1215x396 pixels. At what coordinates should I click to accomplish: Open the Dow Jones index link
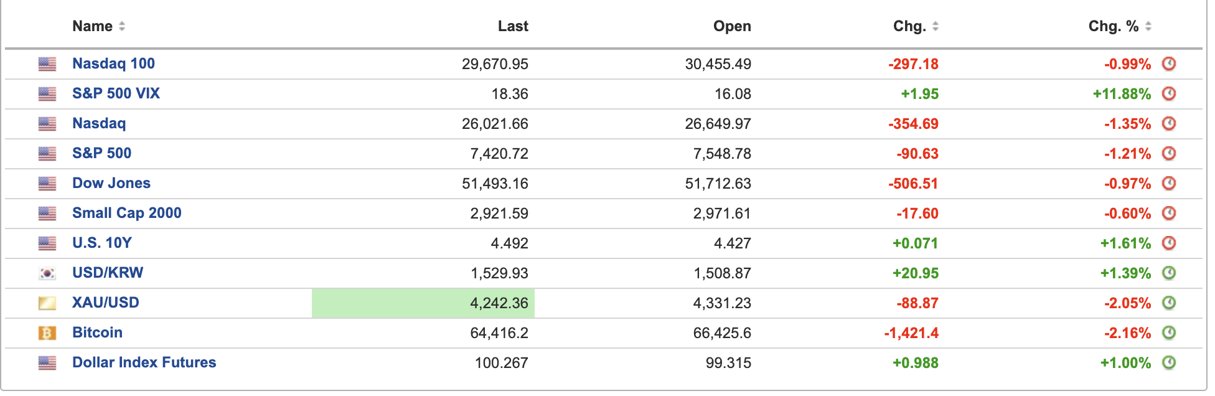pyautogui.click(x=111, y=183)
